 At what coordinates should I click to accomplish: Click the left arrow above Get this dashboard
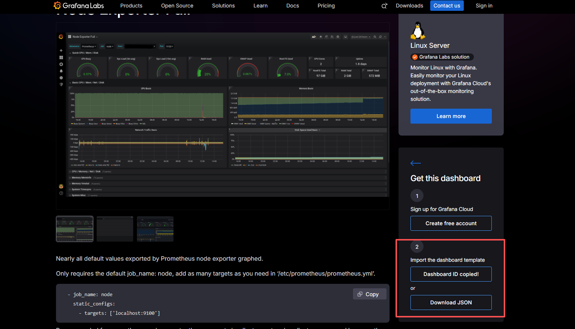(x=415, y=163)
